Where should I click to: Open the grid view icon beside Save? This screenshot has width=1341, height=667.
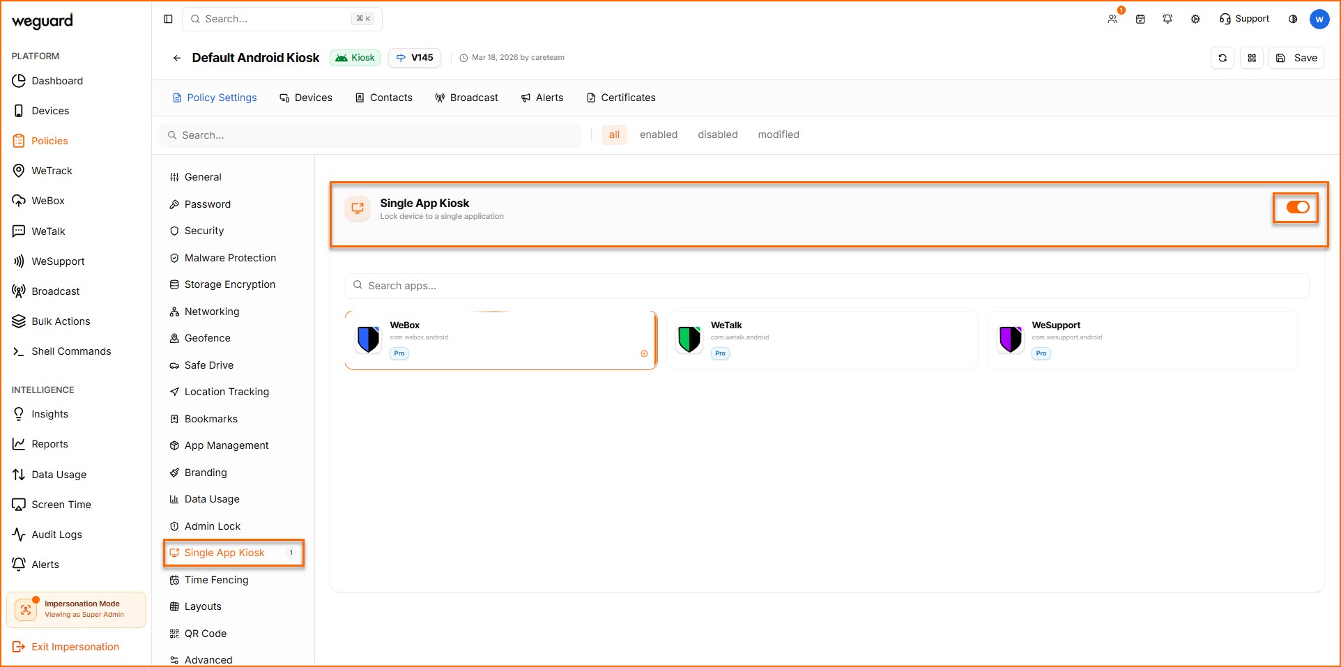click(x=1252, y=58)
